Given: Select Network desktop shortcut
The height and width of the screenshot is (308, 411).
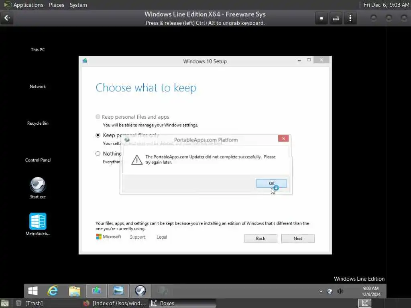Looking at the screenshot, I should [x=38, y=87].
